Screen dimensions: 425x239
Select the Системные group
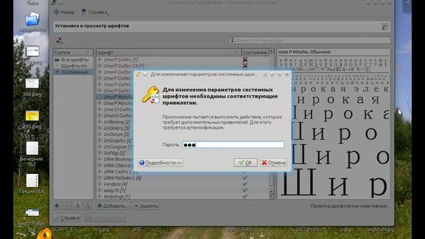(73, 72)
